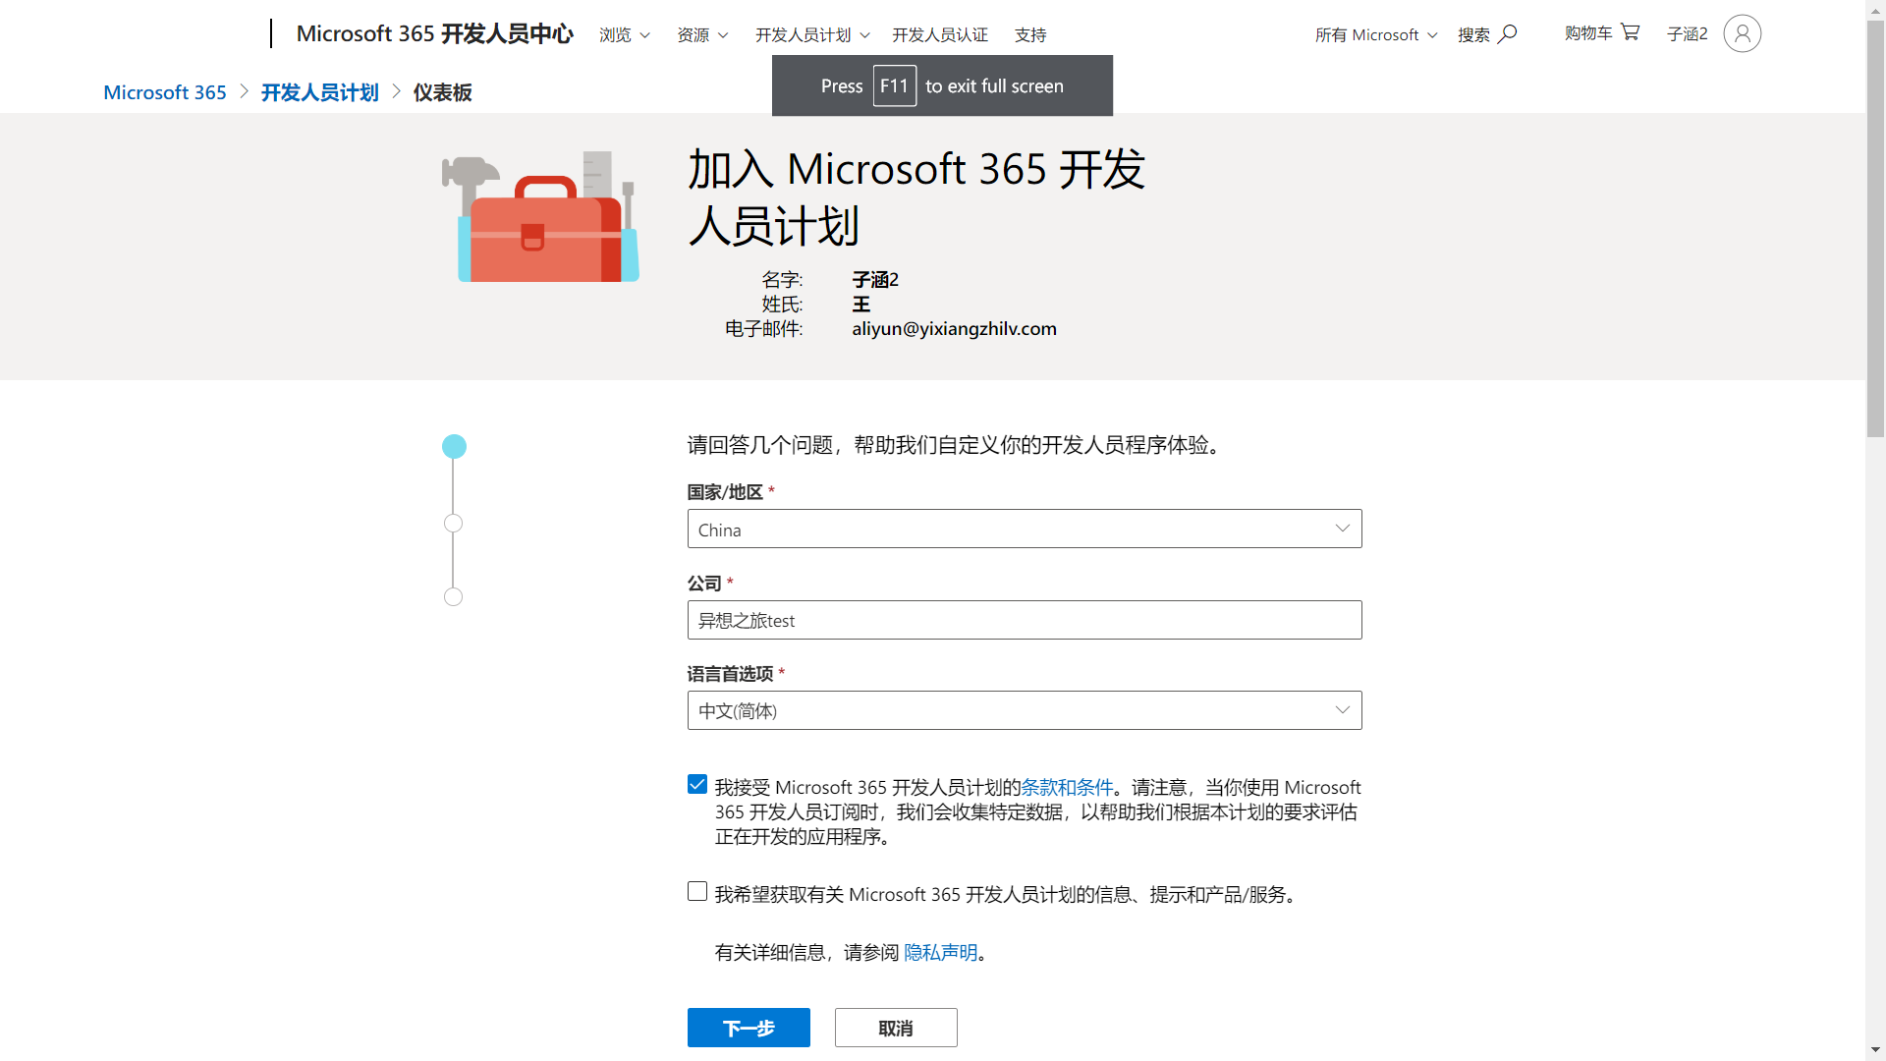The width and height of the screenshot is (1886, 1061).
Task: Enable the program info and tips checkbox
Action: (x=697, y=892)
